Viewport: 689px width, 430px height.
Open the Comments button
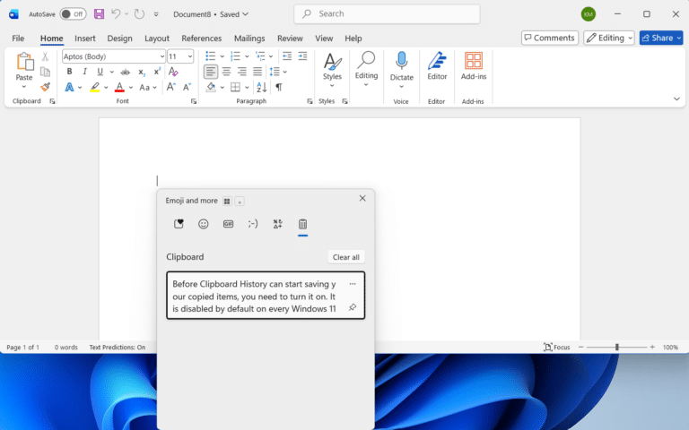(x=550, y=39)
